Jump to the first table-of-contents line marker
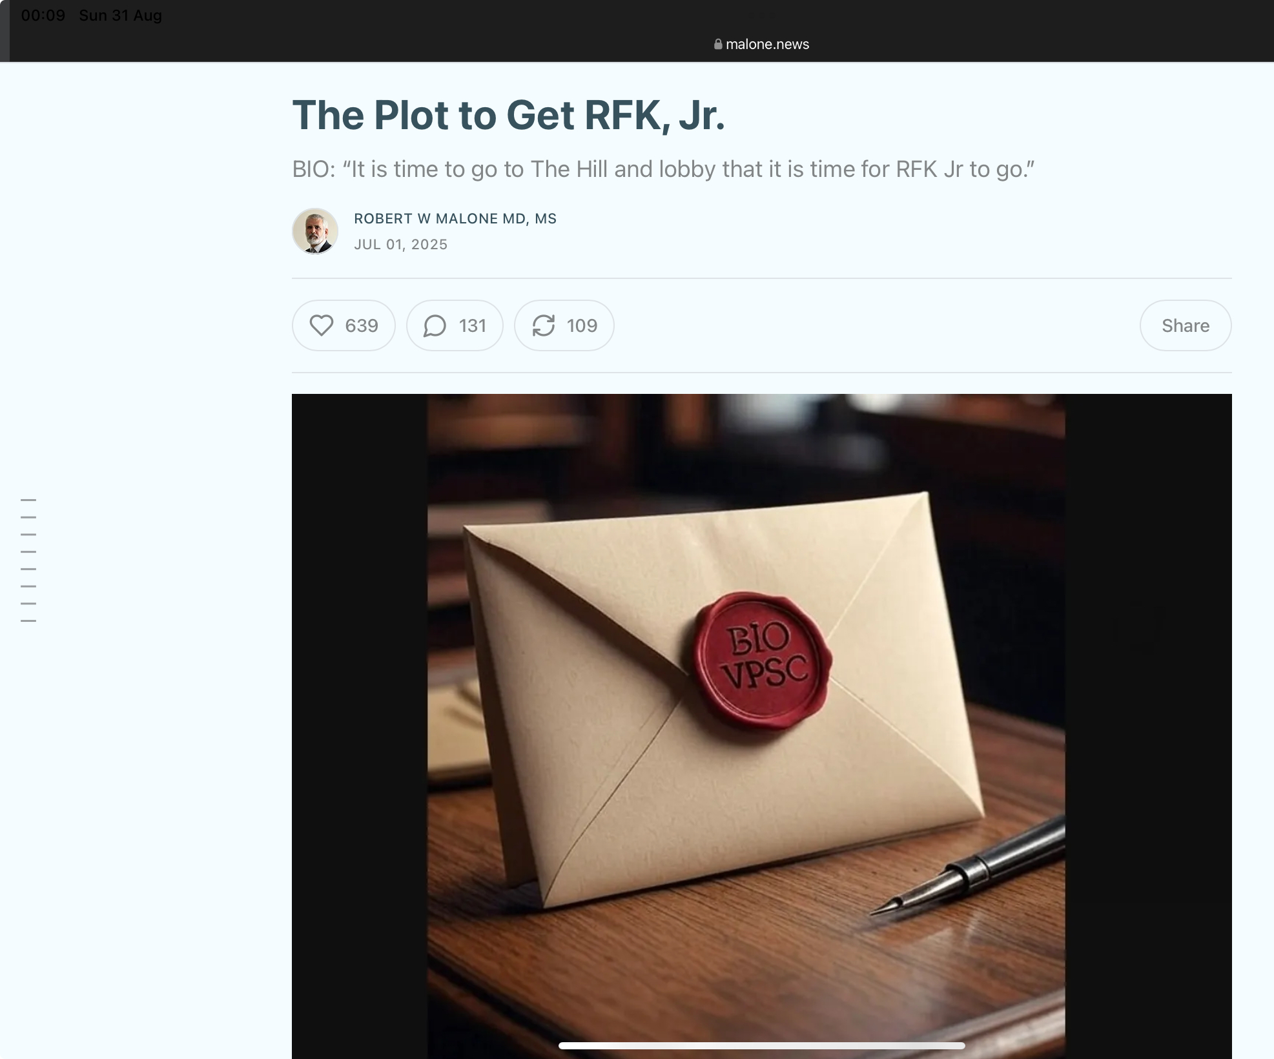 click(28, 500)
